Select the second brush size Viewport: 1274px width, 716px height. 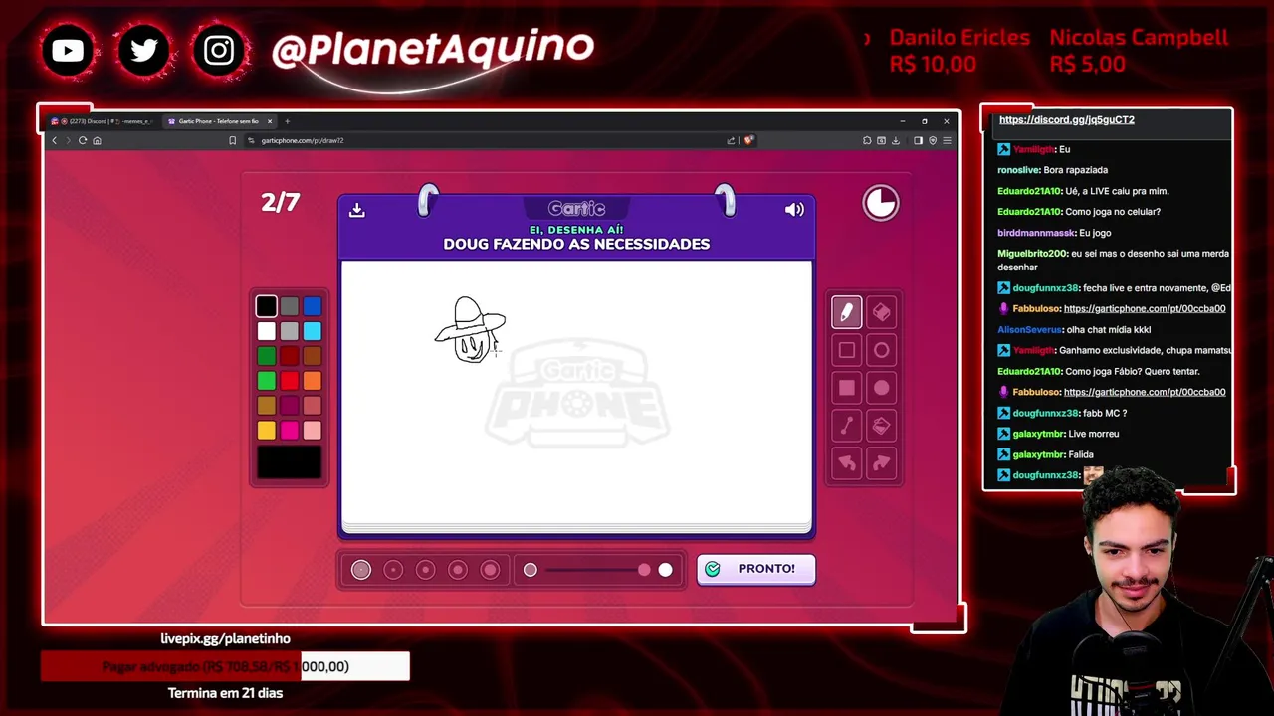[x=393, y=570]
